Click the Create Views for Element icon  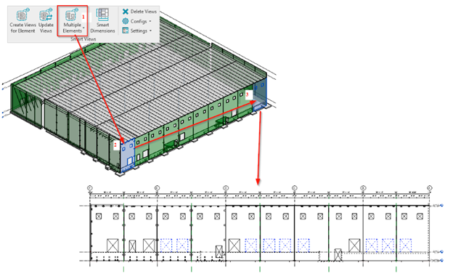point(23,15)
